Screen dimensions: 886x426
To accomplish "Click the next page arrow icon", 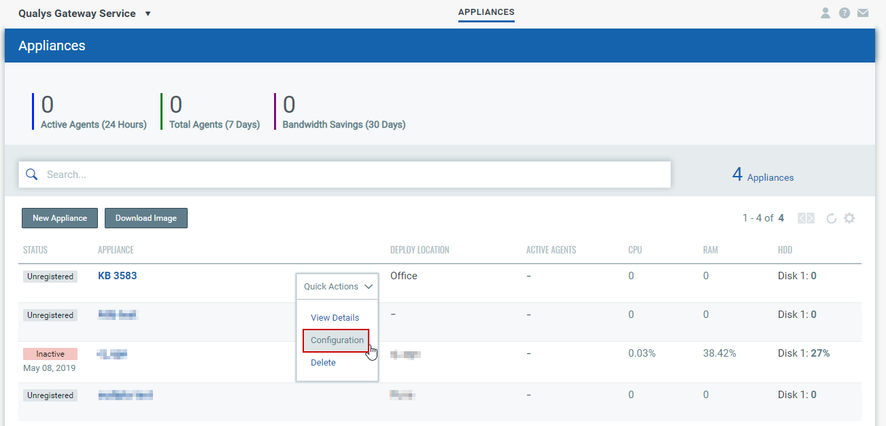I will pos(811,217).
